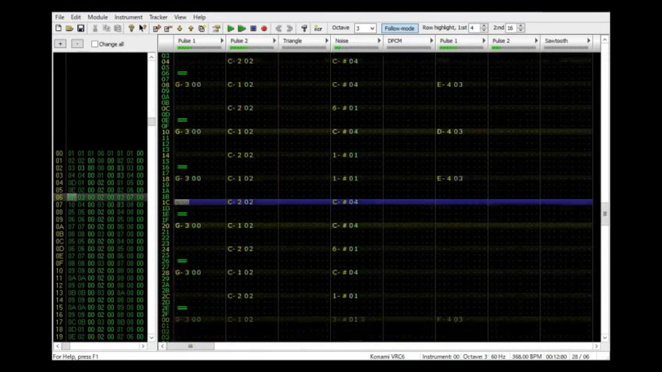Stop playback with the blue square icon
662x372 pixels.
(253, 28)
